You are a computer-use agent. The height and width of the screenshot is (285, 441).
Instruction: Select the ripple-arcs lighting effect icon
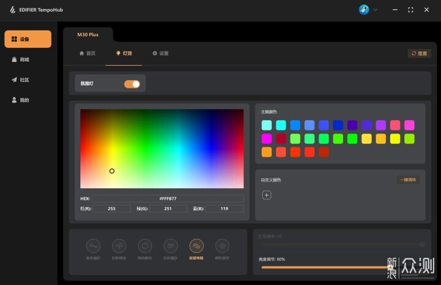point(171,246)
